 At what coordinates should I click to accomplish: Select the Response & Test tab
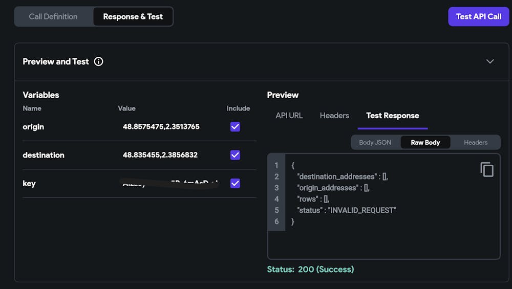pos(133,16)
